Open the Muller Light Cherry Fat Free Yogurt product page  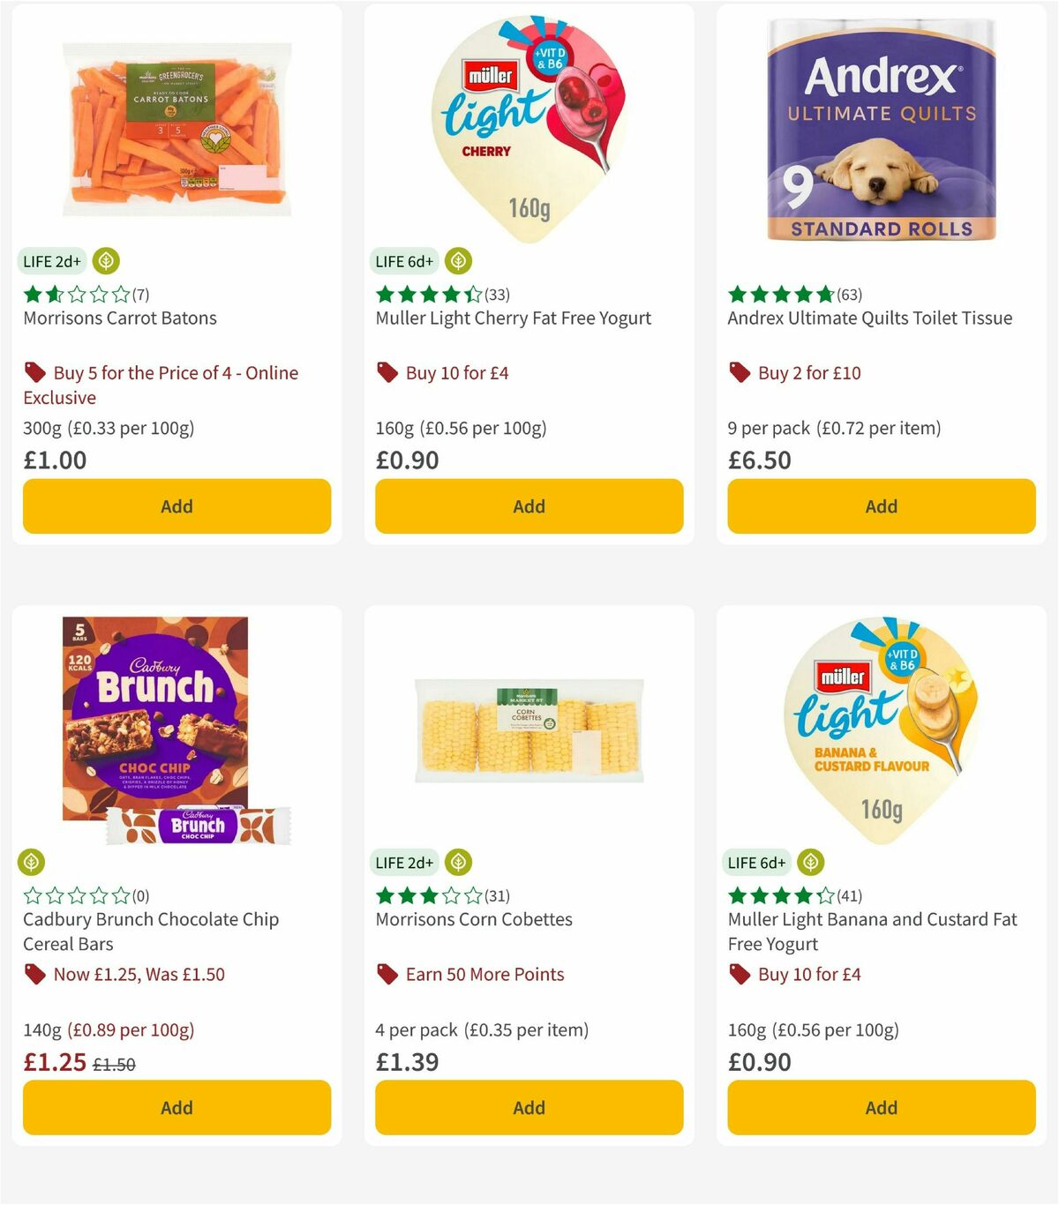(x=513, y=318)
